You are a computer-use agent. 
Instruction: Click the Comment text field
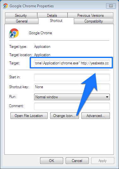tap(72, 106)
